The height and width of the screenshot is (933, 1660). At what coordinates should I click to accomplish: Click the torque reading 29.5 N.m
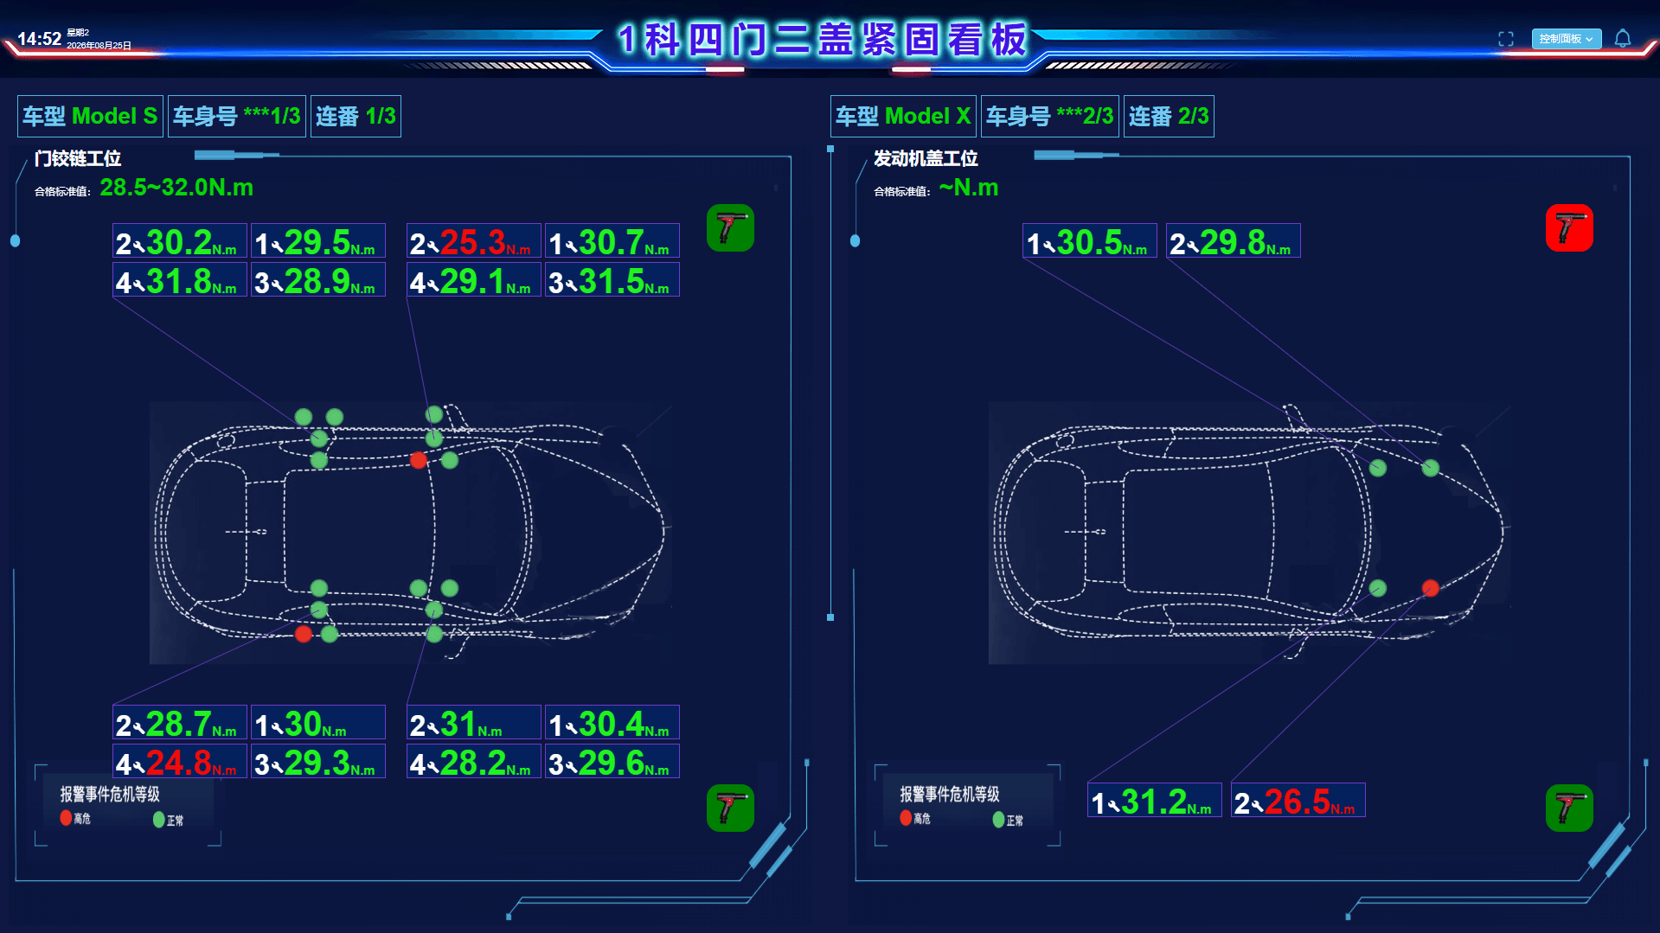click(318, 241)
